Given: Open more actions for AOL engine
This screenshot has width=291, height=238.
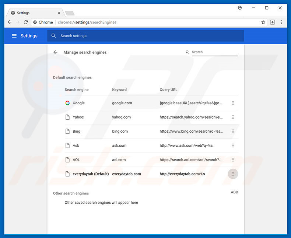Looking at the screenshot, I should pyautogui.click(x=233, y=160).
